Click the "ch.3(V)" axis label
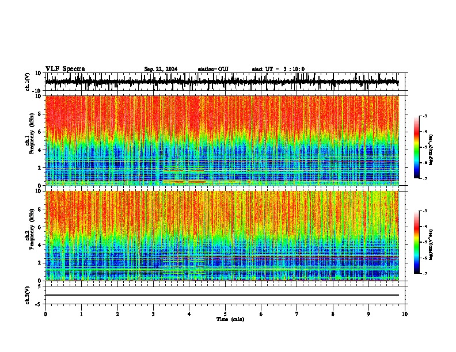The height and width of the screenshot is (352, 456). coord(28,295)
